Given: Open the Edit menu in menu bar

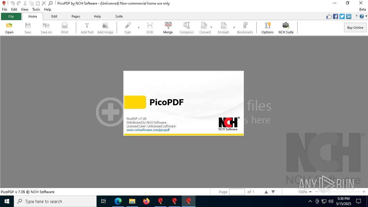Looking at the screenshot, I should [x=14, y=9].
